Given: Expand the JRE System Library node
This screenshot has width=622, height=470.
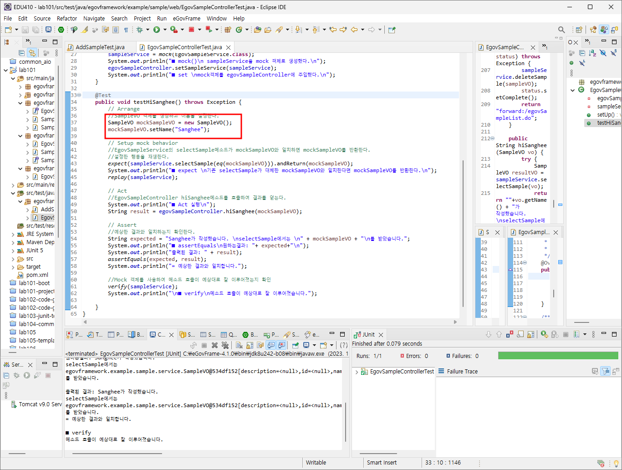Looking at the screenshot, I should pos(13,234).
